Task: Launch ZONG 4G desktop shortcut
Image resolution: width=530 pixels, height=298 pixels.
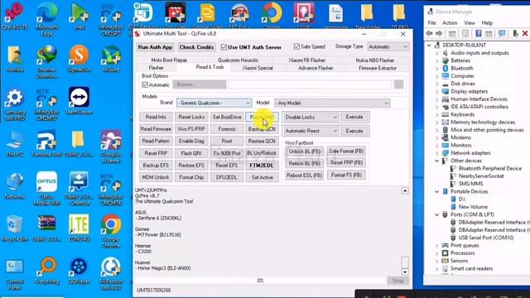Action: tap(79, 228)
